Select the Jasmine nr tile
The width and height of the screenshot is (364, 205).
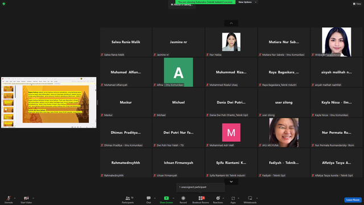point(179,42)
